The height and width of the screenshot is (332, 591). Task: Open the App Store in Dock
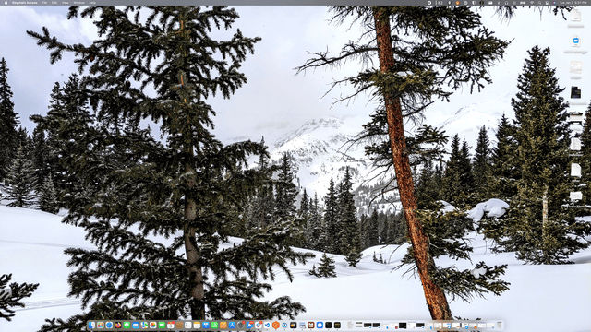(x=232, y=325)
